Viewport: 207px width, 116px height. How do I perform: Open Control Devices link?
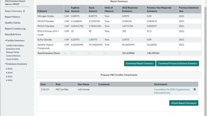(x=13, y=56)
